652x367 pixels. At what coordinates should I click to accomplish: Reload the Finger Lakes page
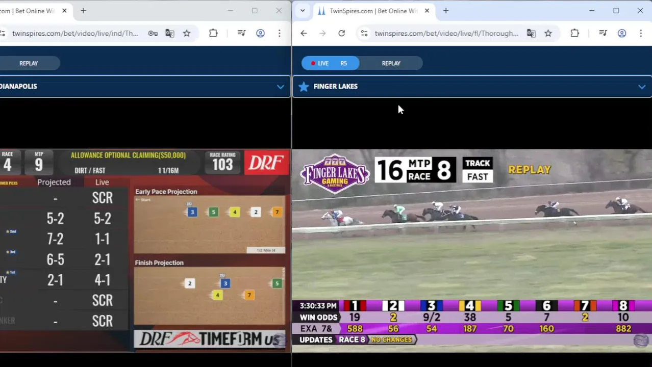(341, 33)
